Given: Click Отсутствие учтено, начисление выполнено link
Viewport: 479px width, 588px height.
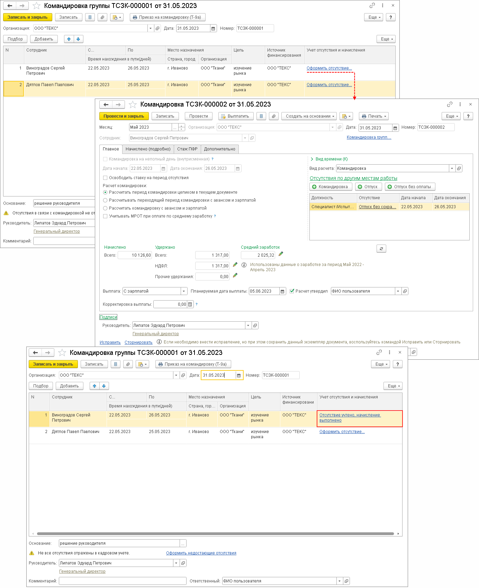Looking at the screenshot, I should [x=350, y=417].
